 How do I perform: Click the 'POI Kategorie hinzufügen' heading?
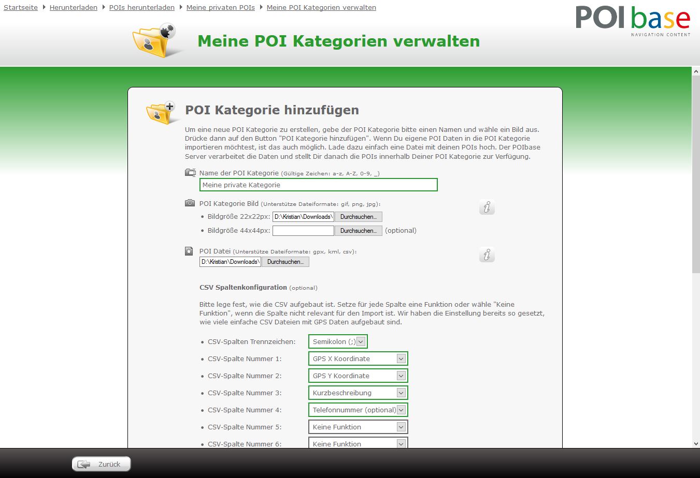coord(272,110)
